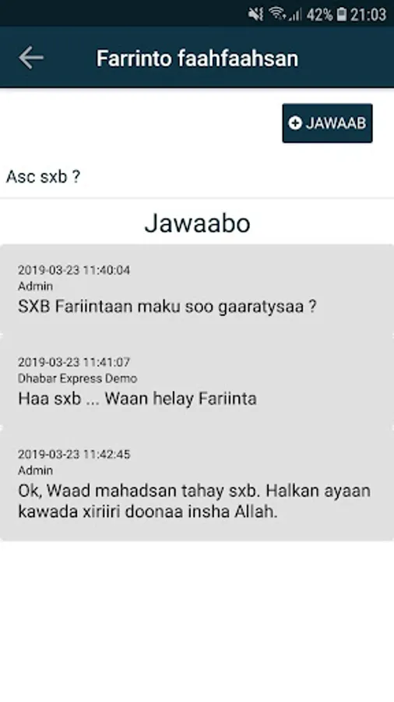
Task: Tap timestamp 2019-03-23 11:41:07
Action: click(x=74, y=362)
